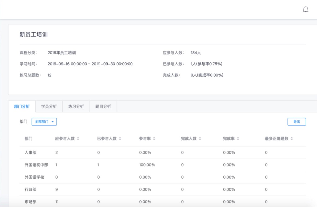Select the 外国语初中部 row name
This screenshot has height=207, width=317.
(36, 165)
